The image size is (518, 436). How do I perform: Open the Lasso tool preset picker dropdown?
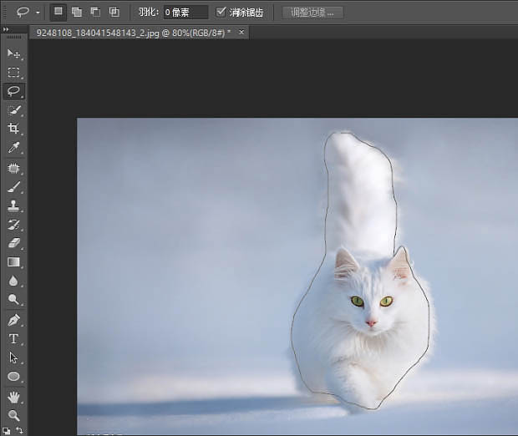(x=38, y=13)
